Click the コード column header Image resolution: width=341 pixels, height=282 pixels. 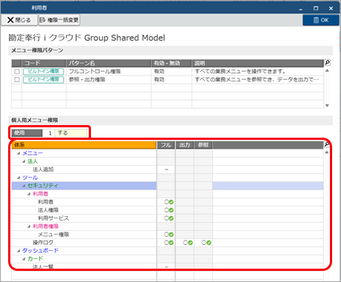(44, 63)
